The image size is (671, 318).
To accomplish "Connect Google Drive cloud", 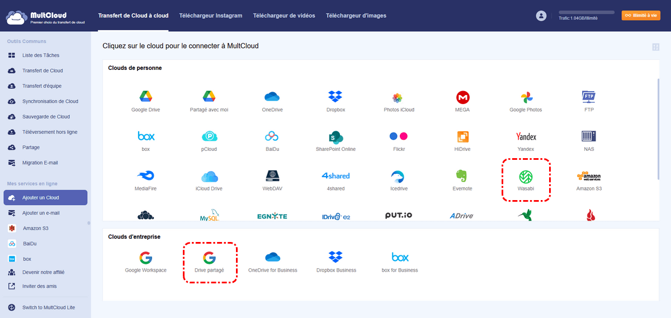I will (145, 101).
